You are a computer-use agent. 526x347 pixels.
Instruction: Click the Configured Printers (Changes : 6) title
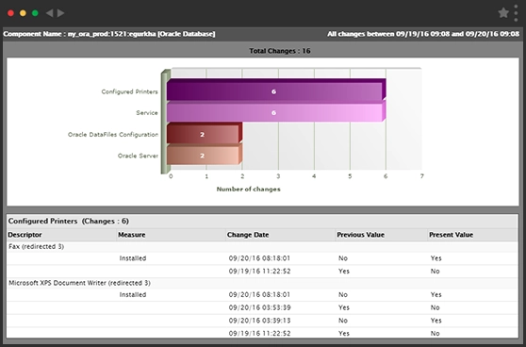[x=69, y=222]
